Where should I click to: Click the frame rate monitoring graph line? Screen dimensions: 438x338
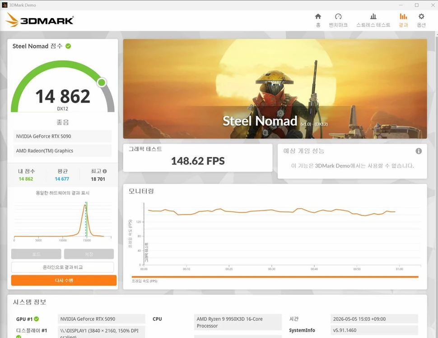click(x=271, y=212)
